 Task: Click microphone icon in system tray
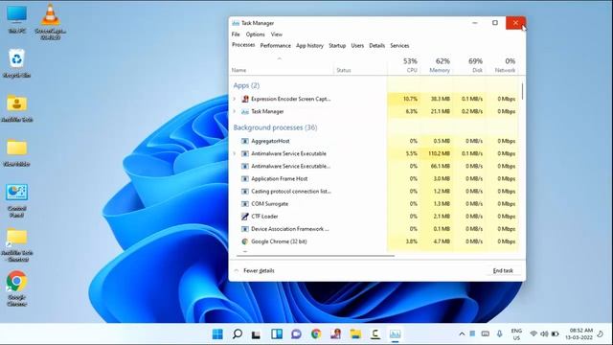pyautogui.click(x=499, y=333)
